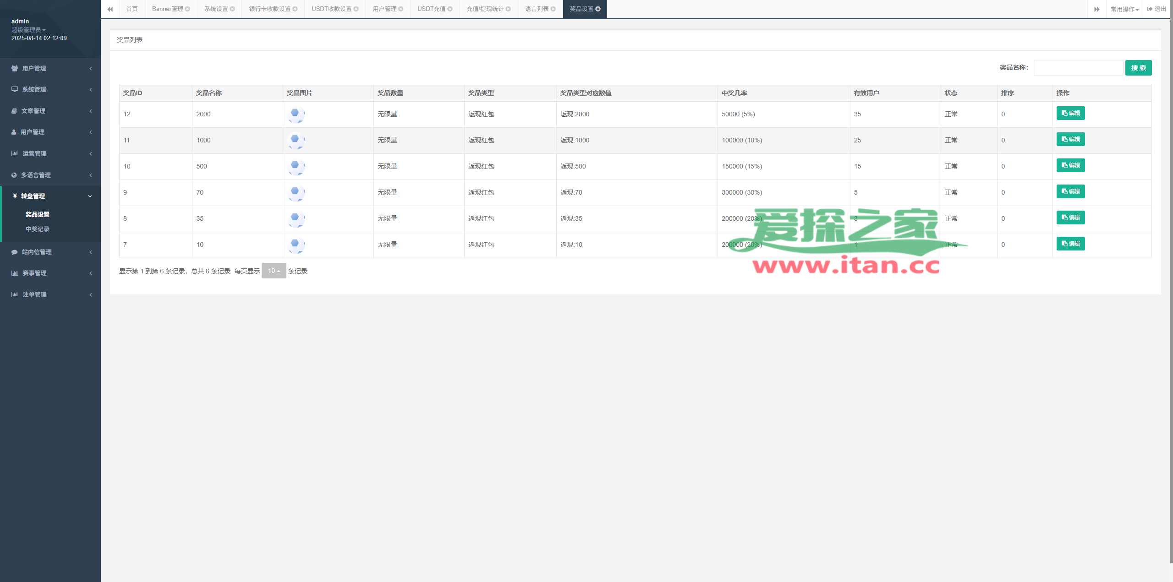Close the 充值/提现统计 tab x icon

[508, 9]
